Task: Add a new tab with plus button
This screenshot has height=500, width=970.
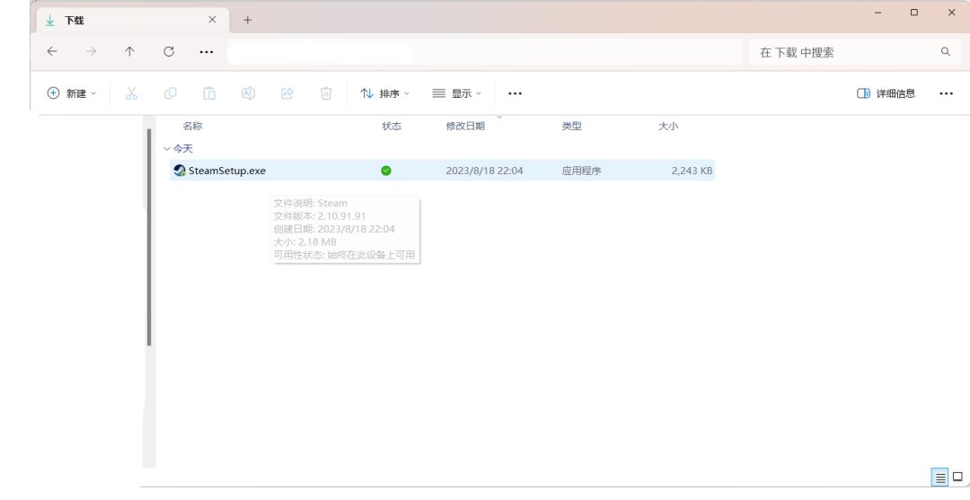Action: click(248, 21)
